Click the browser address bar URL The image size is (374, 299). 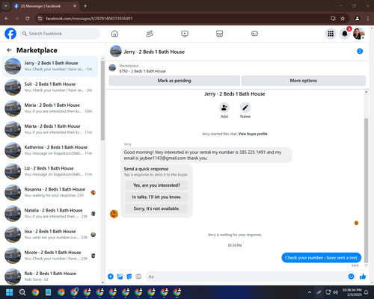tap(89, 19)
